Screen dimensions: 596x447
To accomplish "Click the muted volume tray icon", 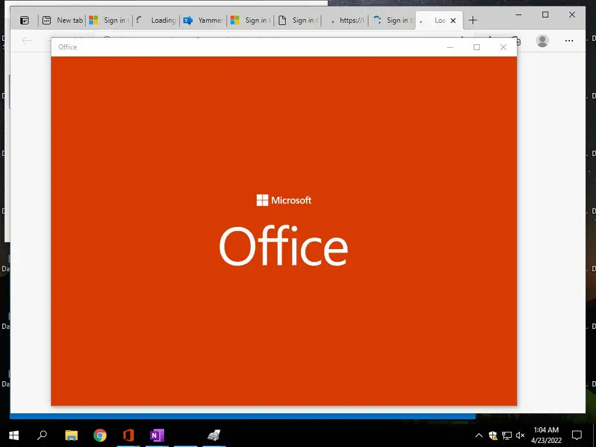I will [520, 435].
